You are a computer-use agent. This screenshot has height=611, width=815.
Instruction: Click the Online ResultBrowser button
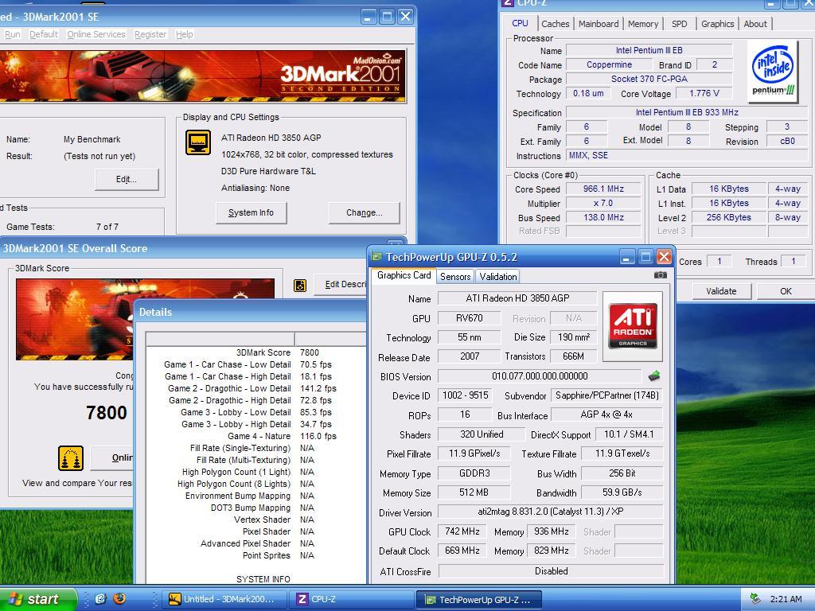[x=112, y=457]
